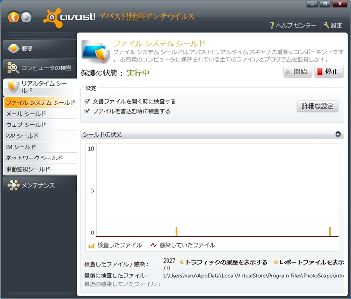Toggle 文書ファイルを開く時に検査する checkbox

[x=88, y=102]
